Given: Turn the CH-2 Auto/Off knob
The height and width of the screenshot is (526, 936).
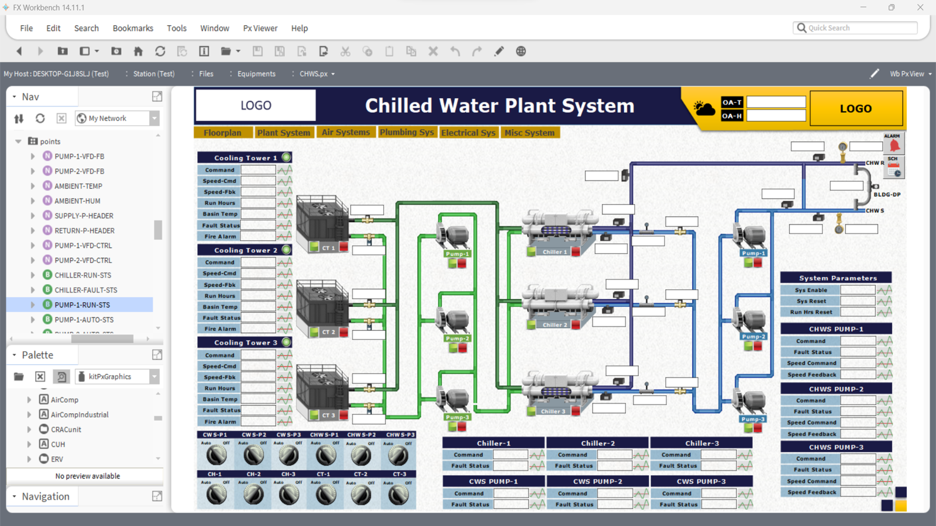Looking at the screenshot, I should (x=253, y=494).
